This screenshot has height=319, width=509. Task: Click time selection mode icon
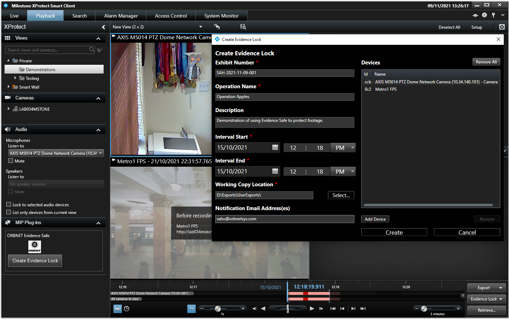118,309
